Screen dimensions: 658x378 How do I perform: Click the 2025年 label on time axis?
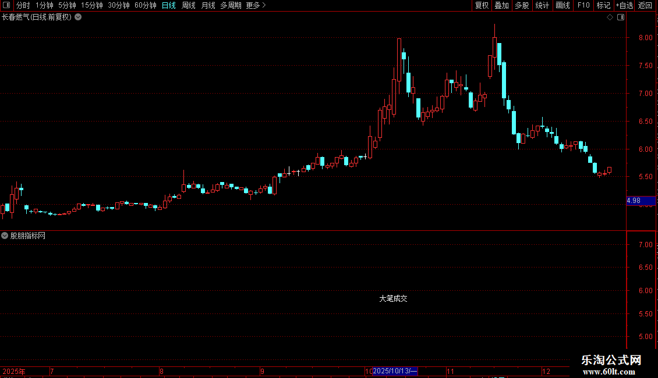[x=14, y=371]
